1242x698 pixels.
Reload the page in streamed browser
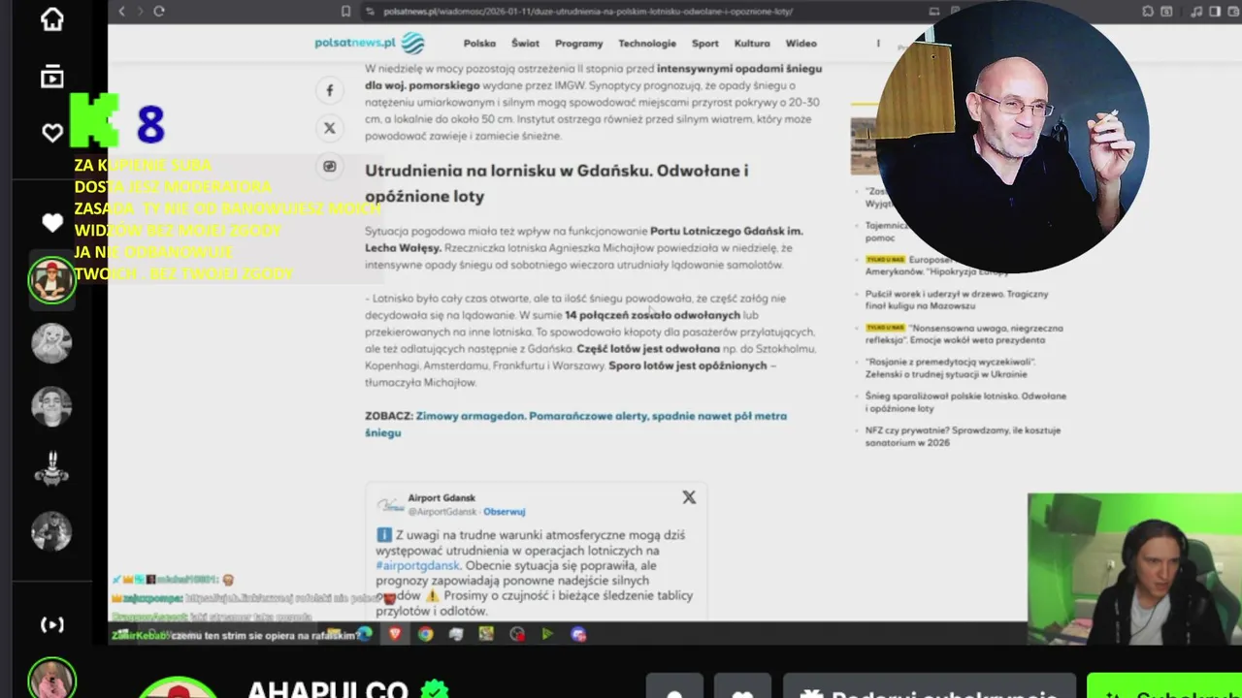tap(159, 11)
